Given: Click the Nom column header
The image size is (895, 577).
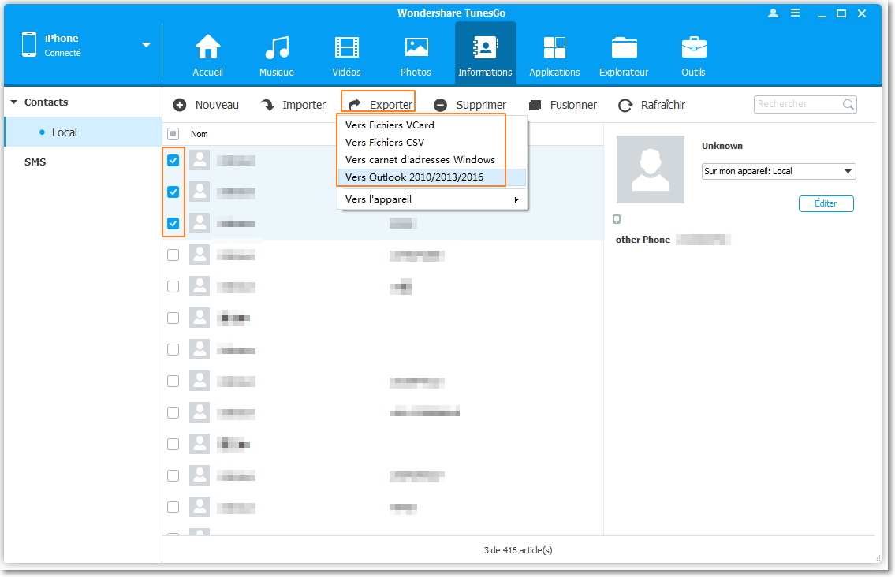Looking at the screenshot, I should point(200,134).
